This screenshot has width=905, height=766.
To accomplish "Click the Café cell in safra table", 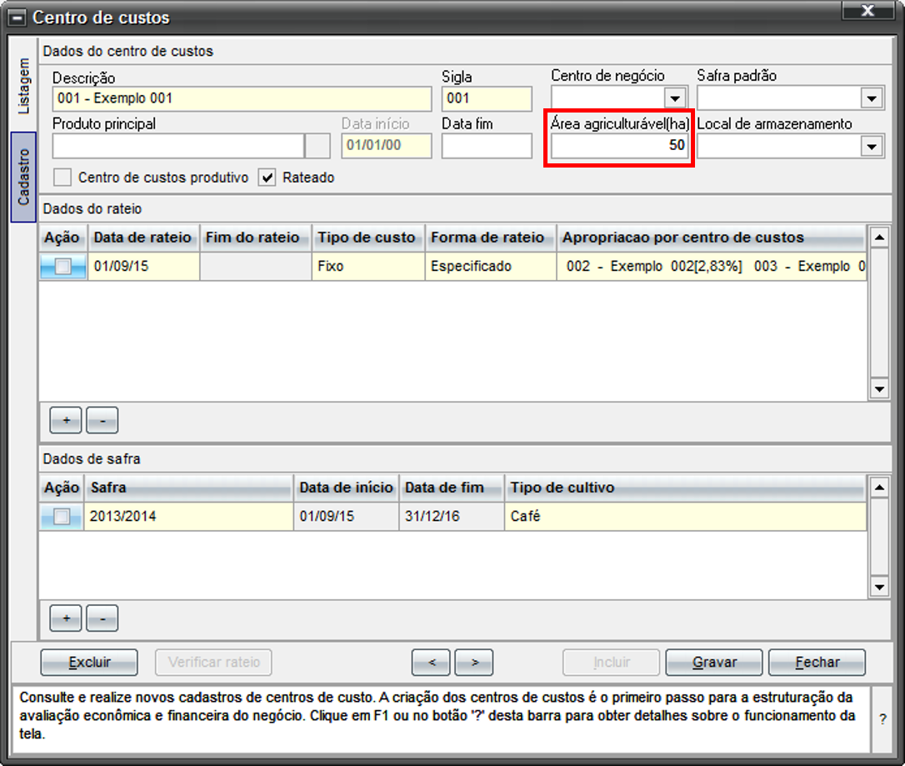I will point(685,517).
